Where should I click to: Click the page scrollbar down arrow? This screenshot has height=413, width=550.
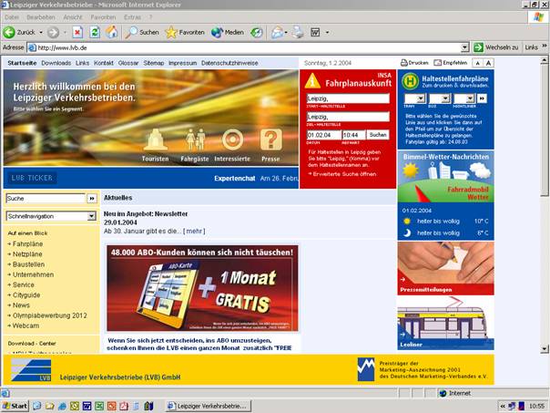[x=544, y=348]
